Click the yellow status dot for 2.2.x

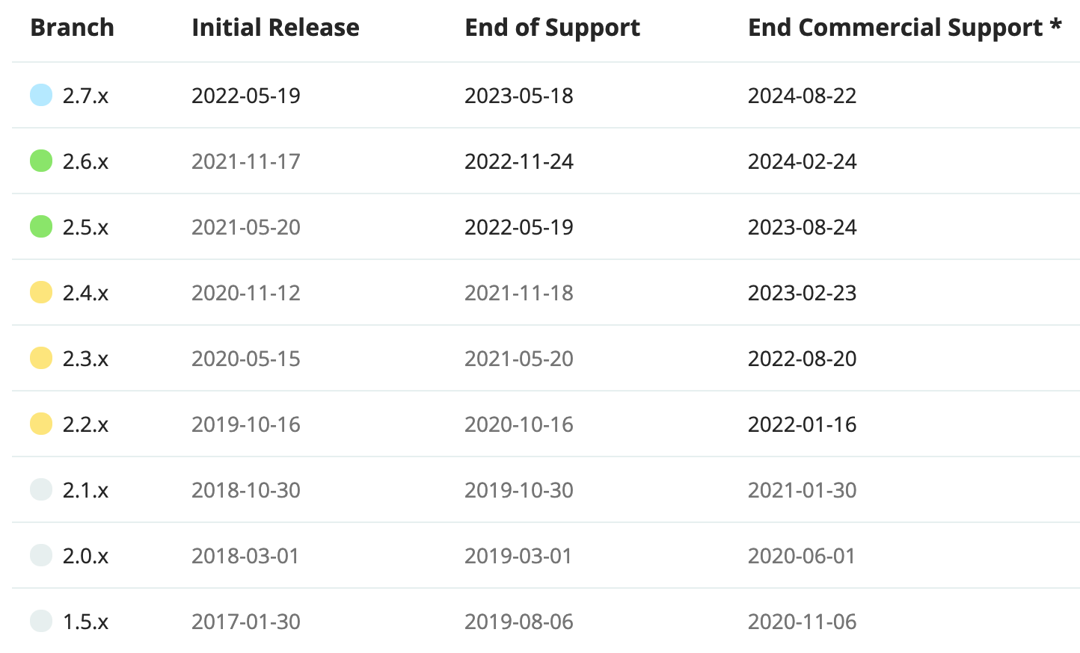pos(41,424)
